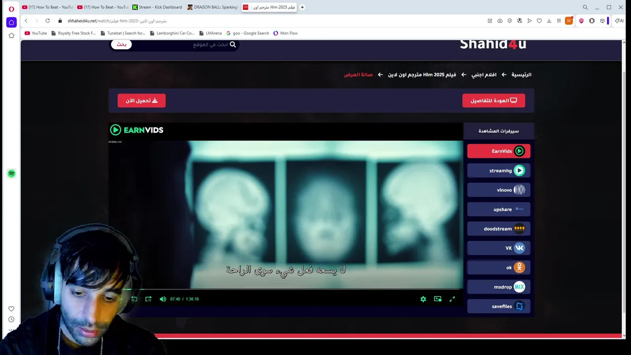Open browser tab search magnifier
This screenshot has width=631, height=355.
(x=585, y=7)
